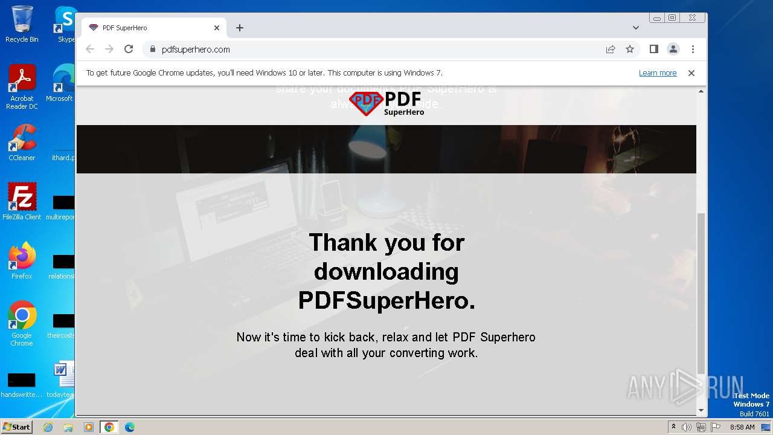Select the Microsoft Edge desktop shortcut
The image size is (773, 435).
(x=60, y=83)
